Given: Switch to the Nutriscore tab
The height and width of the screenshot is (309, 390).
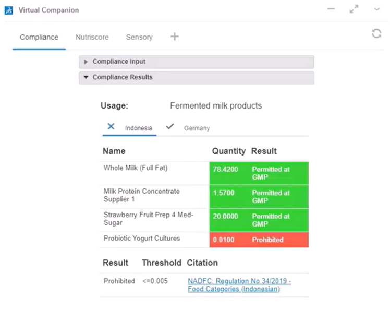Looking at the screenshot, I should pos(92,37).
